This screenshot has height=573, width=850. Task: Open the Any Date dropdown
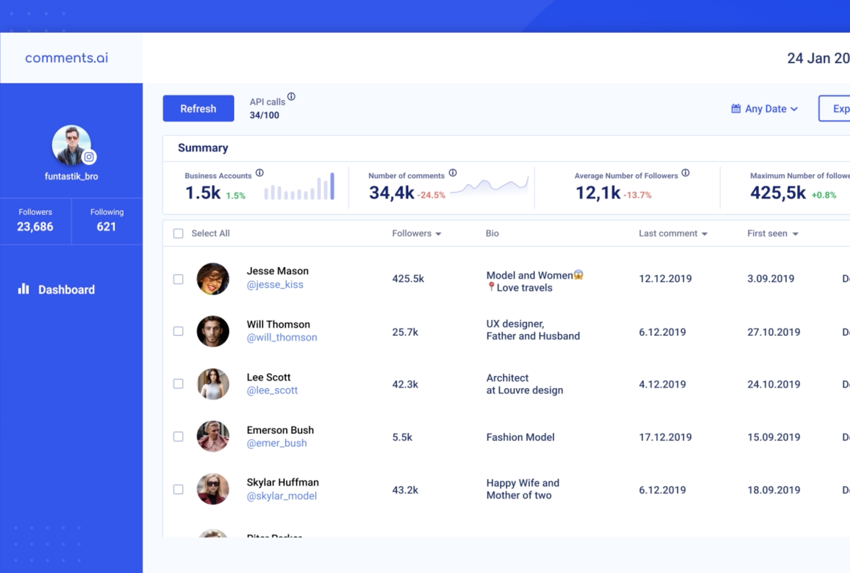(766, 109)
